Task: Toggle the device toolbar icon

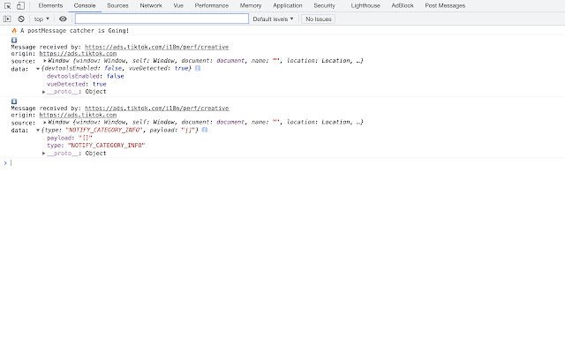Action: [20, 5]
